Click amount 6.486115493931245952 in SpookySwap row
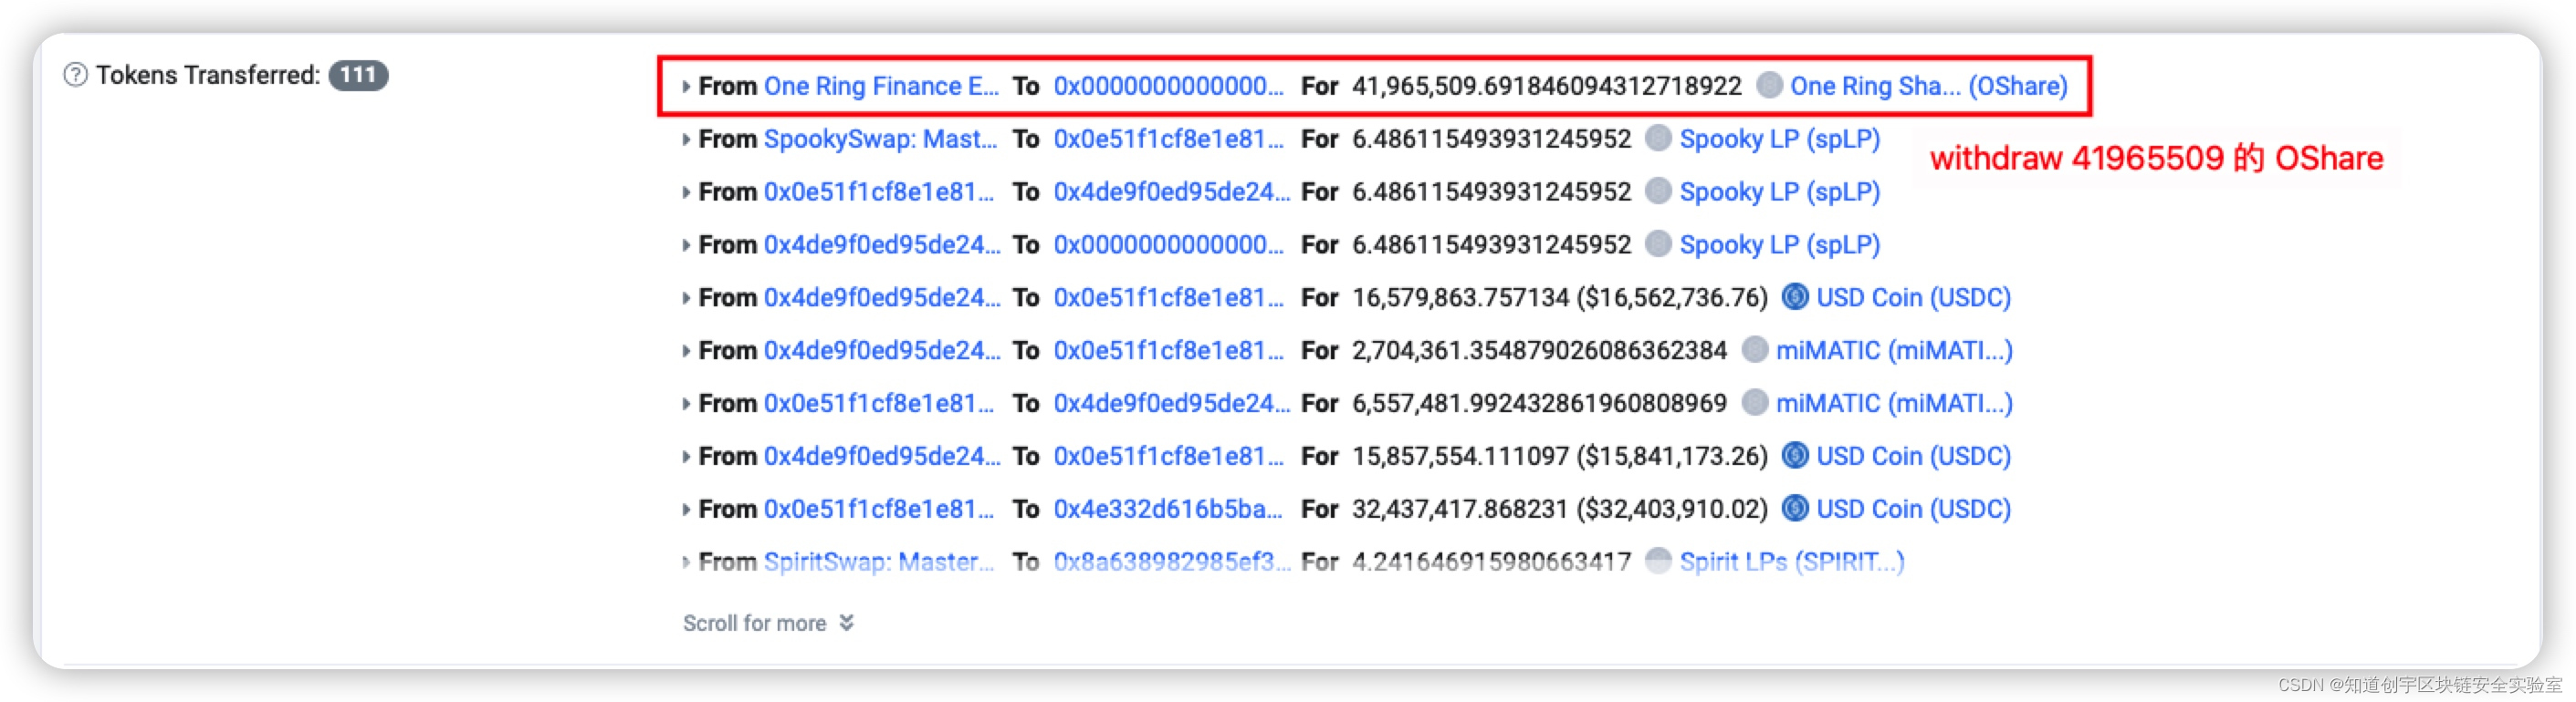This screenshot has width=2576, height=702. [x=1491, y=139]
